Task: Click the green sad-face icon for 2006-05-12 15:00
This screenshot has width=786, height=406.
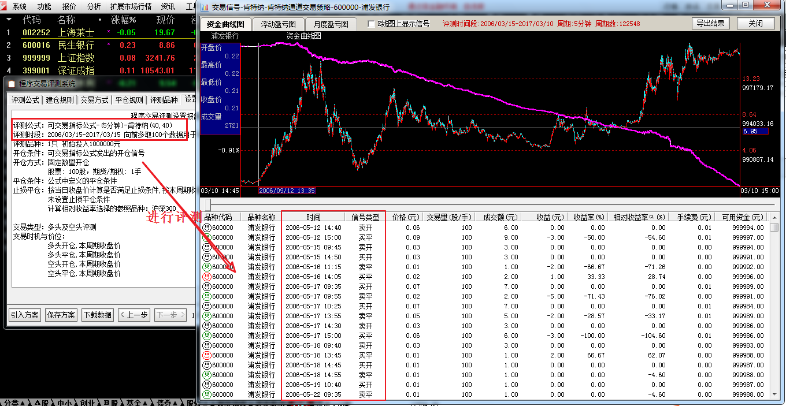Action: tap(206, 237)
